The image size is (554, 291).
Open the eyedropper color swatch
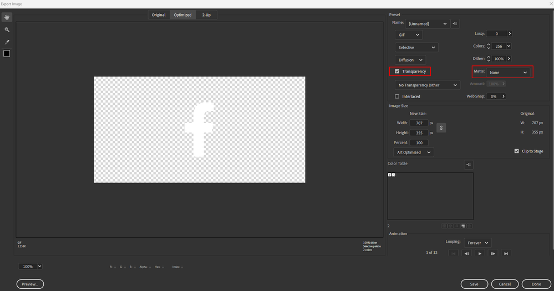click(x=7, y=53)
